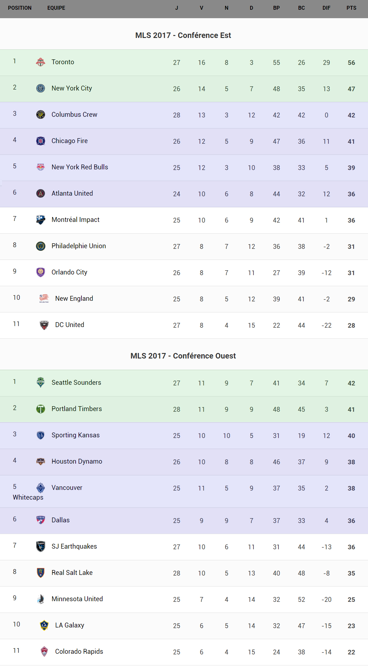
Task: Click the Columbus Crew badge icon
Action: click(41, 115)
